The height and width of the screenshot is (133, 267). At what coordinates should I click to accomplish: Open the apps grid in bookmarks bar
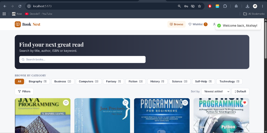tap(4, 14)
